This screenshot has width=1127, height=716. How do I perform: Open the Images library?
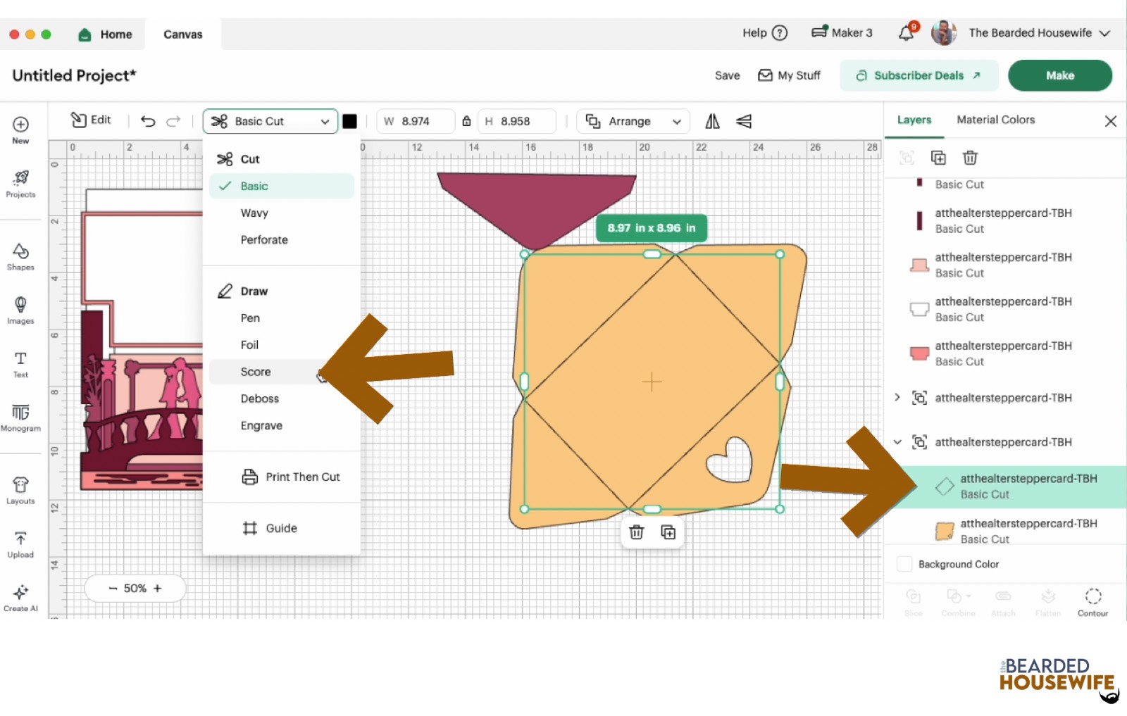pyautogui.click(x=20, y=310)
